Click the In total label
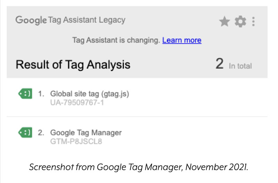 pos(240,66)
